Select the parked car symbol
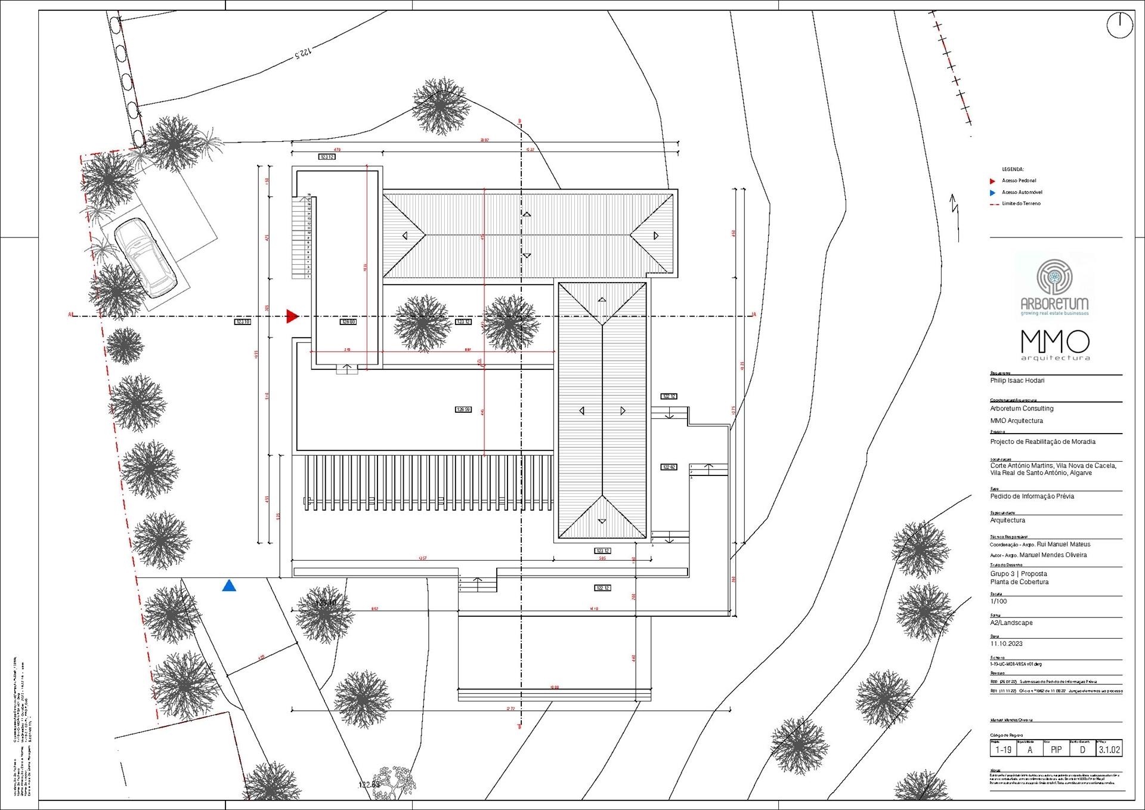The height and width of the screenshot is (810, 1145). click(146, 257)
